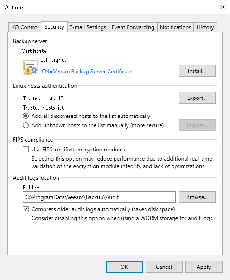Viewport: 230px width, 280px height.
Task: Click the 'Trusted hosts list:' label
Action: [44, 108]
